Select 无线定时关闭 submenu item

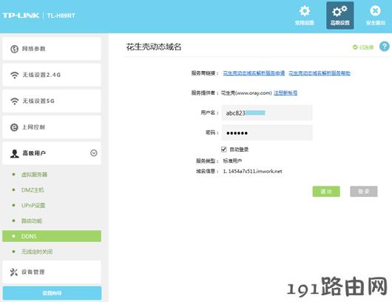click(x=37, y=252)
